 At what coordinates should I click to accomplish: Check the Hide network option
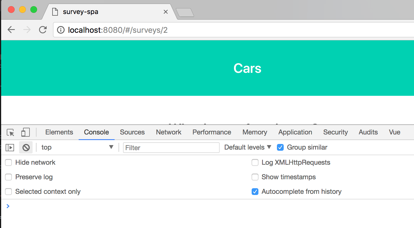coord(8,162)
